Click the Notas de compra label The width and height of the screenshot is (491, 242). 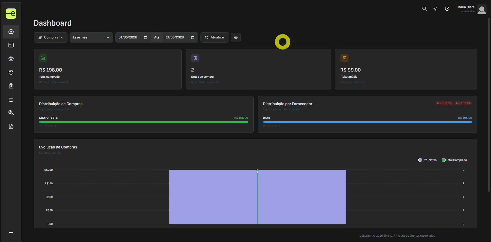pos(202,77)
